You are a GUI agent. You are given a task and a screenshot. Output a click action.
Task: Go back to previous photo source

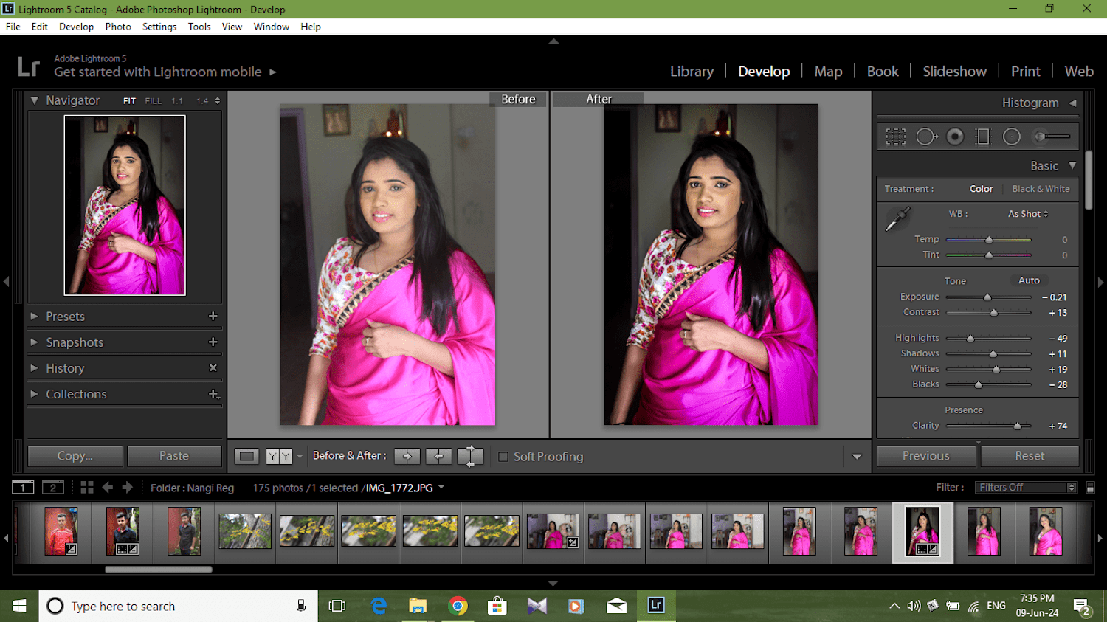[x=108, y=488]
